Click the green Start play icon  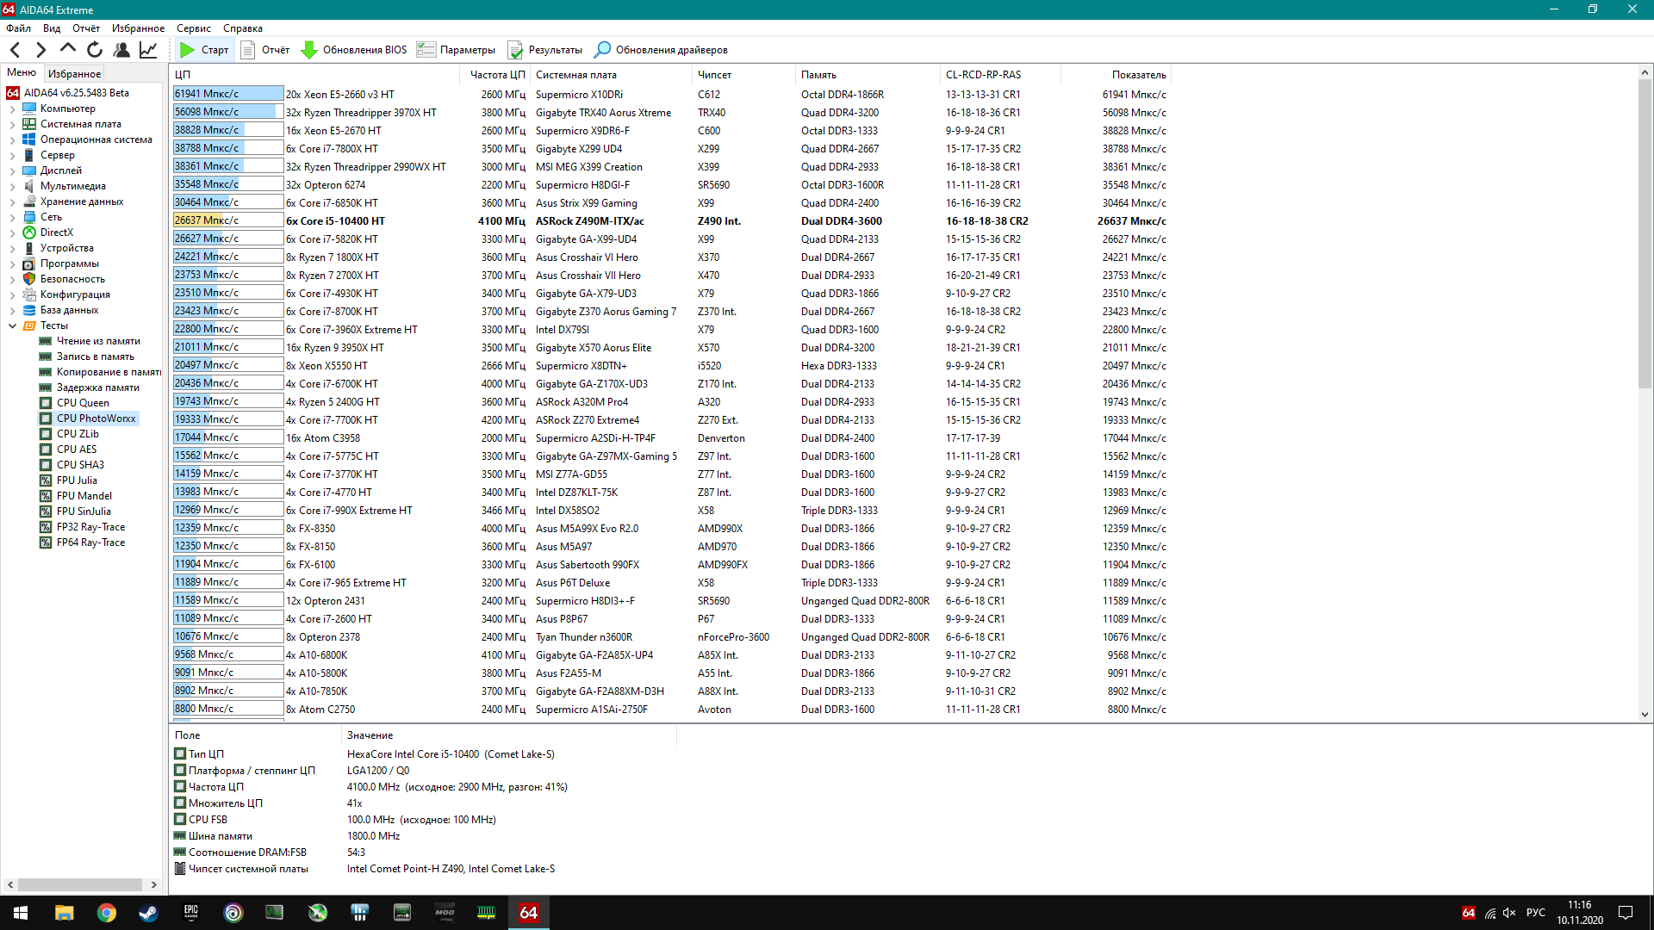coord(187,50)
